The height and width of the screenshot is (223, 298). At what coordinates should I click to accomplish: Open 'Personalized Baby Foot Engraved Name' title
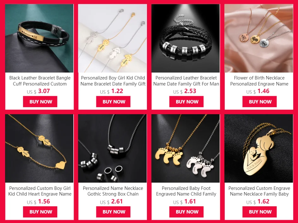(186, 191)
